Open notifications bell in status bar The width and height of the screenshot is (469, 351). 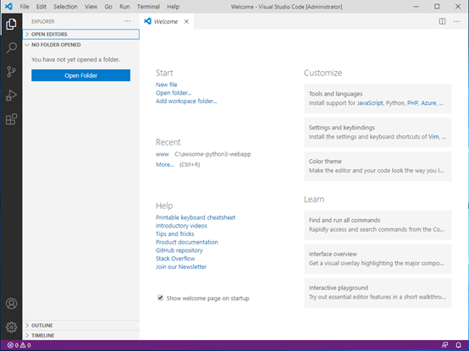pyautogui.click(x=458, y=345)
